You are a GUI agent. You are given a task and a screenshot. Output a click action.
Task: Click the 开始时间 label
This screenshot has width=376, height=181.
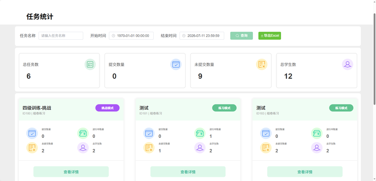click(x=98, y=36)
